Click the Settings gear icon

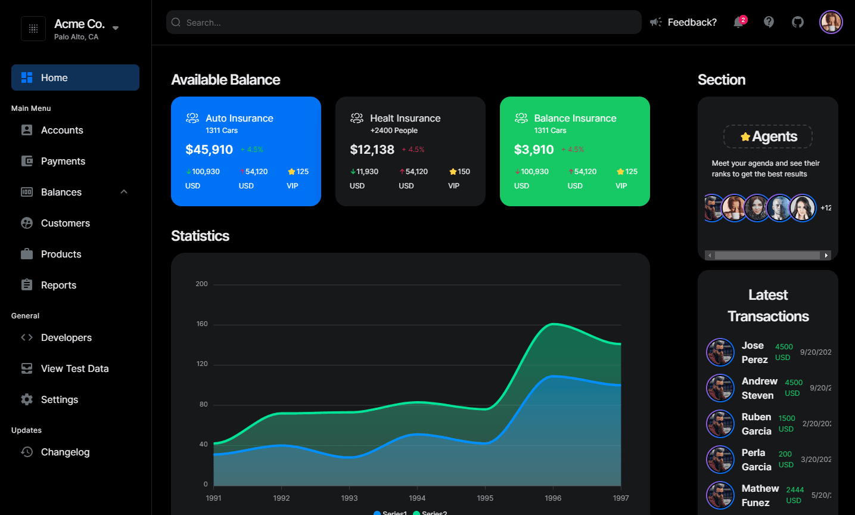27,399
